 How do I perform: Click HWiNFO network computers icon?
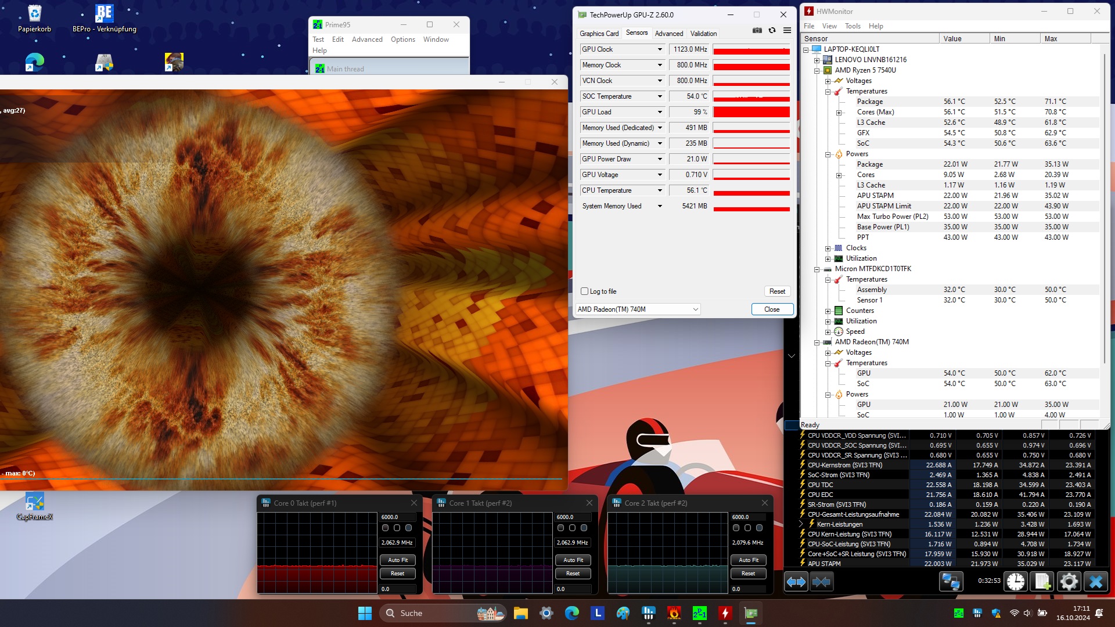(951, 582)
